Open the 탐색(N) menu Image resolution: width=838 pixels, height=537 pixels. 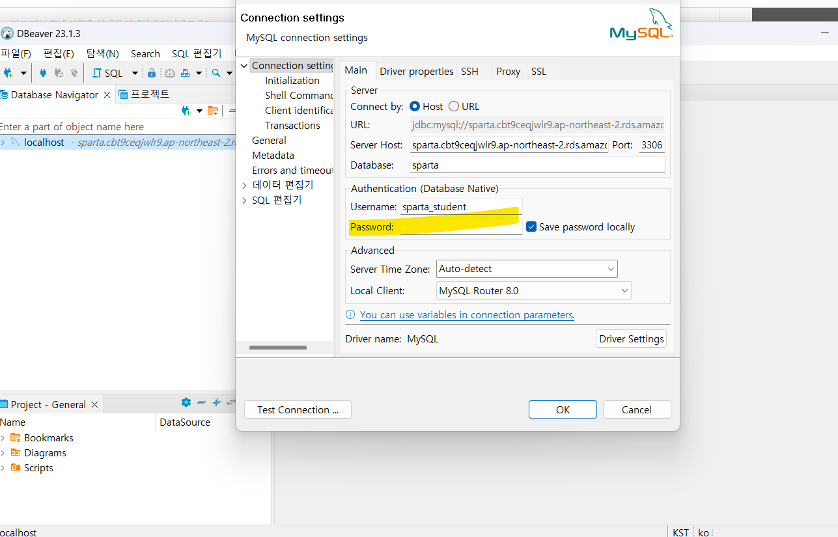(102, 53)
